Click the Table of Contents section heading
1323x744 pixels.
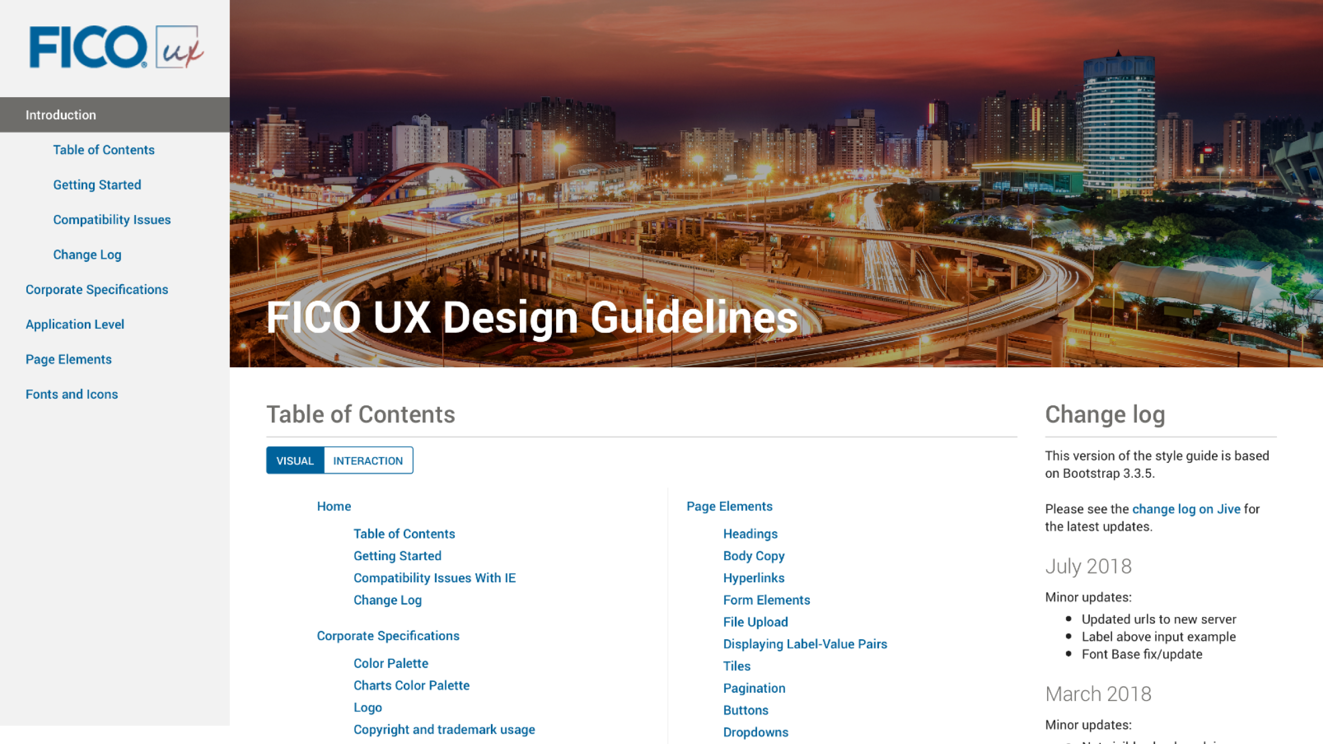[361, 414]
